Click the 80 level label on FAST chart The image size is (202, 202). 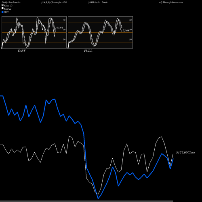click(64, 20)
